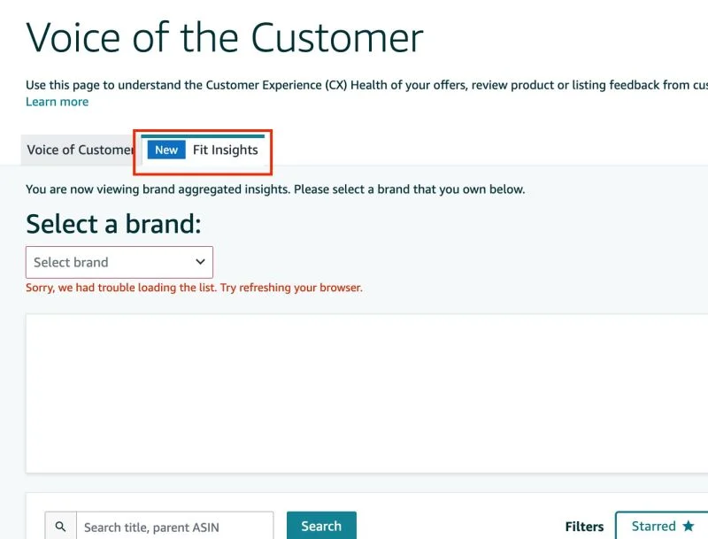Click the blue New badge
708x539 pixels.
click(x=166, y=150)
